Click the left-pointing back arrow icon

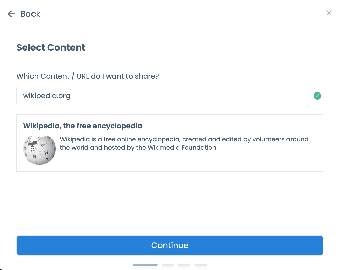pos(11,14)
